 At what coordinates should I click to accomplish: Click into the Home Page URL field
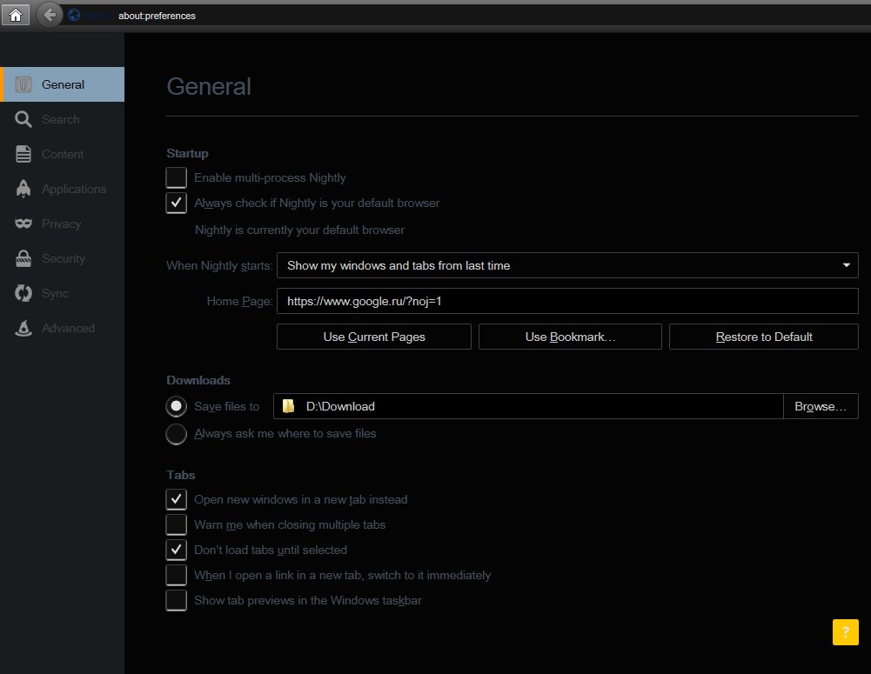click(567, 301)
